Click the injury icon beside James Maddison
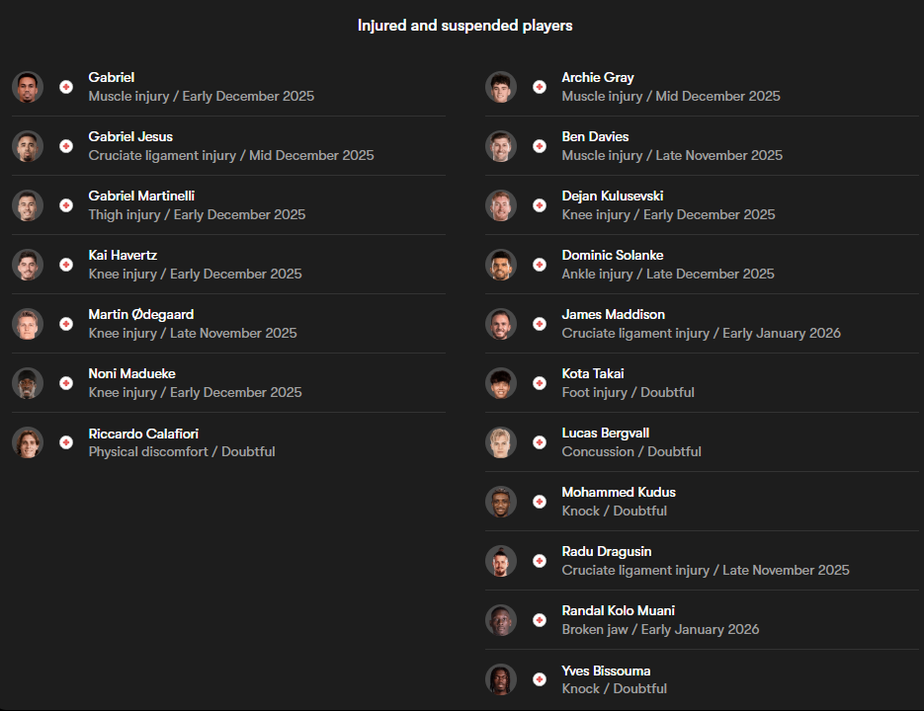This screenshot has height=711, width=924. [x=540, y=324]
